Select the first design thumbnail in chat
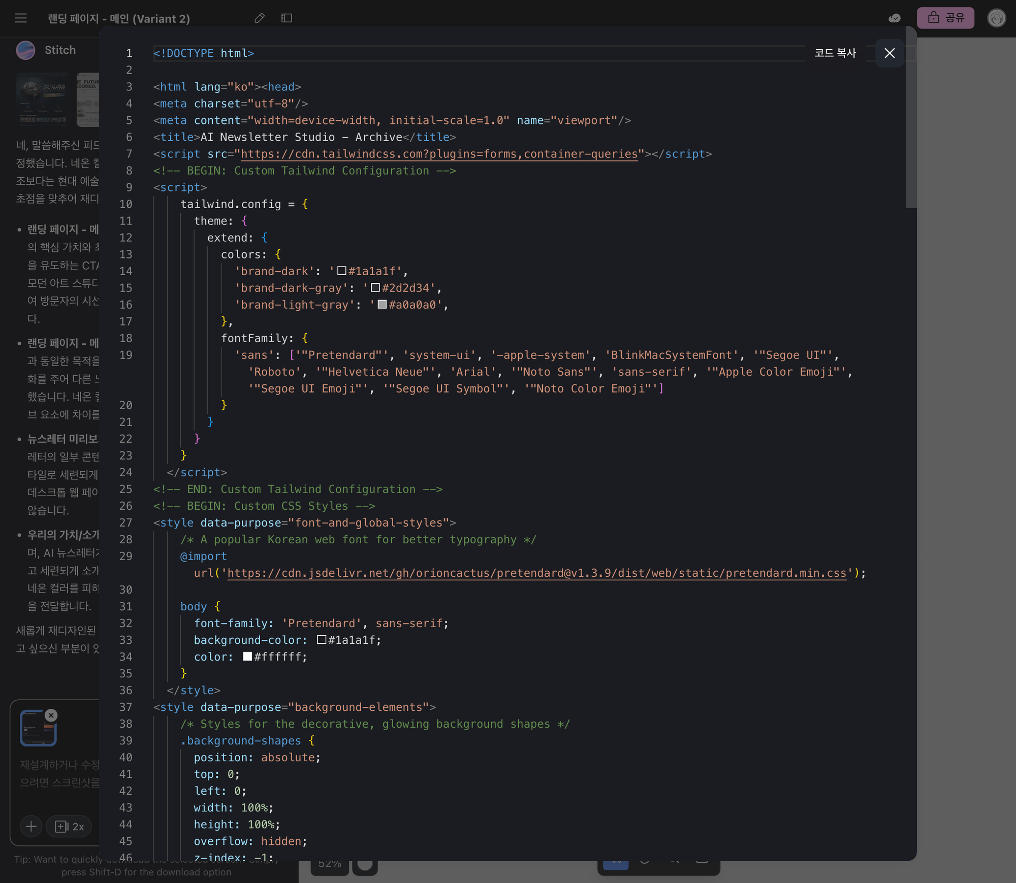 pyautogui.click(x=44, y=100)
